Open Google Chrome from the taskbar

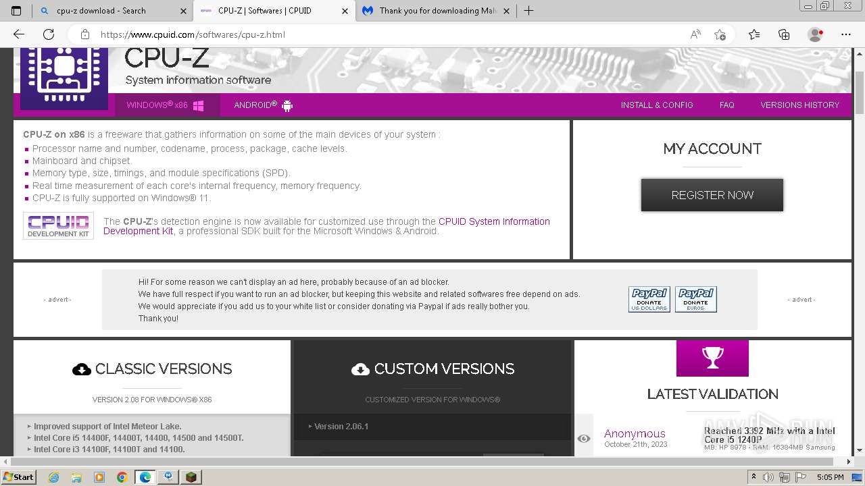122,477
